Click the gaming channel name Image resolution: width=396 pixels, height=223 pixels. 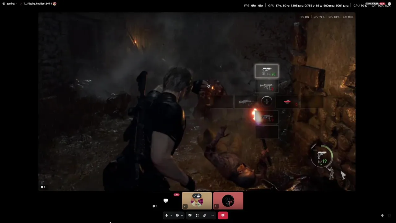[x=11, y=4]
